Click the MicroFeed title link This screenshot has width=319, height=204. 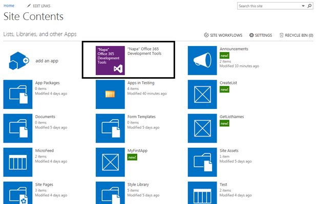click(x=45, y=150)
